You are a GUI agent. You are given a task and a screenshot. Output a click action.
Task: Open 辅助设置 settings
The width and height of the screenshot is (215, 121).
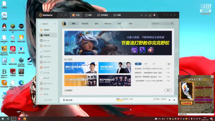tap(68, 100)
